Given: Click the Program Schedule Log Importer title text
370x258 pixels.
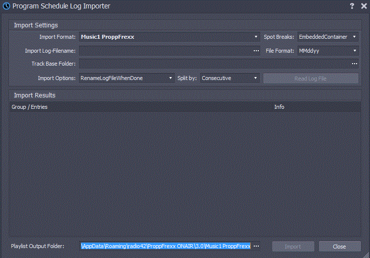Looking at the screenshot, I should pos(62,6).
